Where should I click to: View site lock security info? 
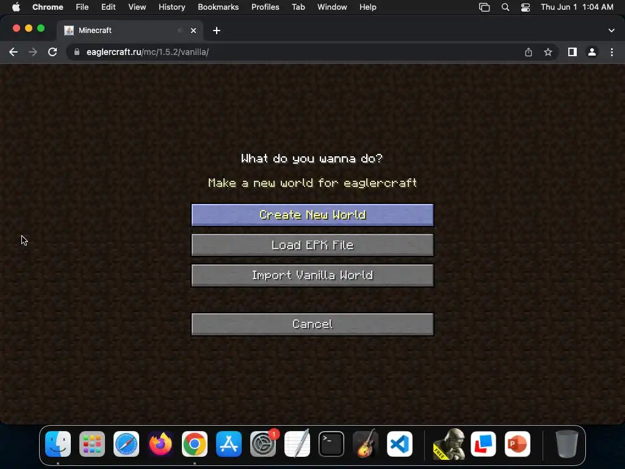click(76, 52)
